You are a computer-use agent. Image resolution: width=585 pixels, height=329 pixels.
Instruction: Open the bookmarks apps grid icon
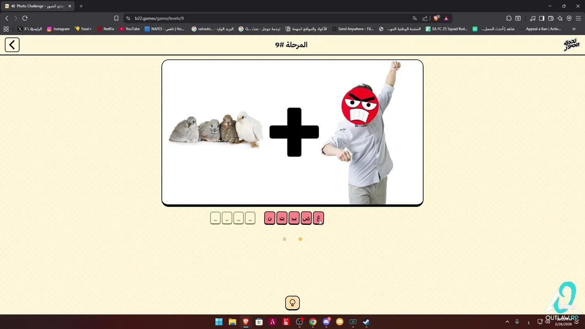[x=6, y=29]
